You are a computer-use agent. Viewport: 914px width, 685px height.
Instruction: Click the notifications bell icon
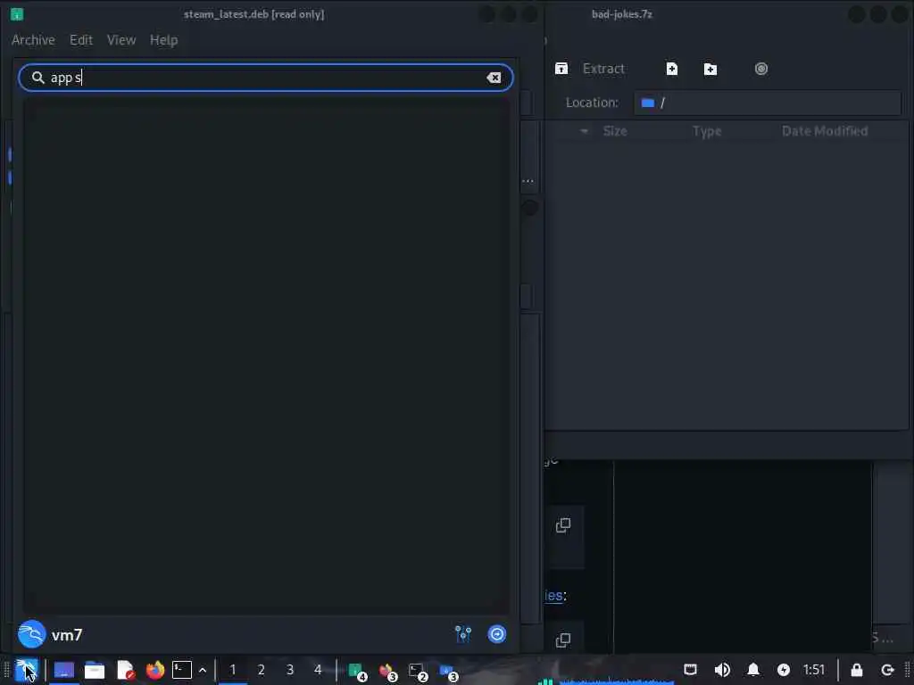pos(753,670)
